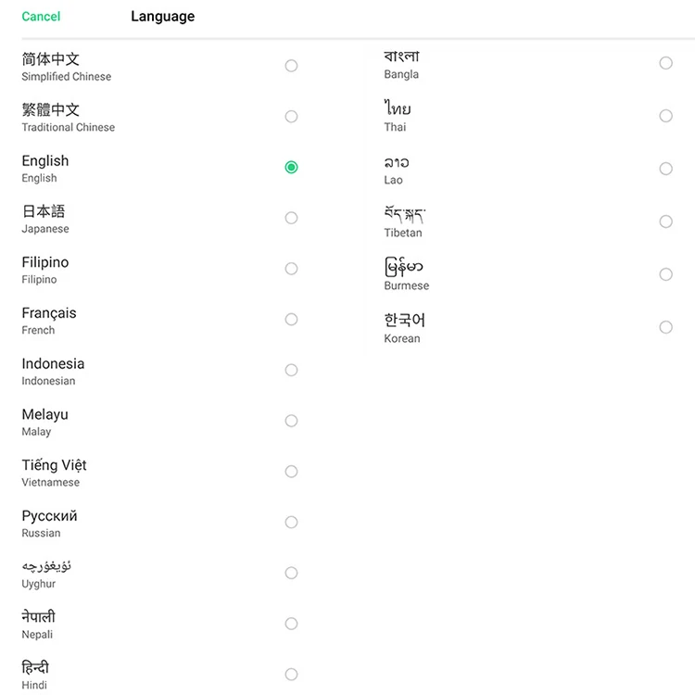Select the Traditional Chinese radio button

point(291,117)
